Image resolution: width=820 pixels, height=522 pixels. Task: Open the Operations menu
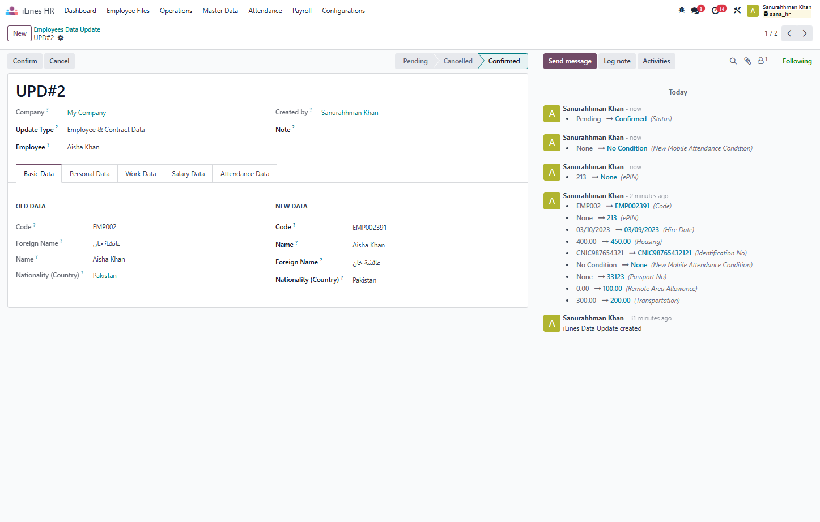click(x=176, y=11)
